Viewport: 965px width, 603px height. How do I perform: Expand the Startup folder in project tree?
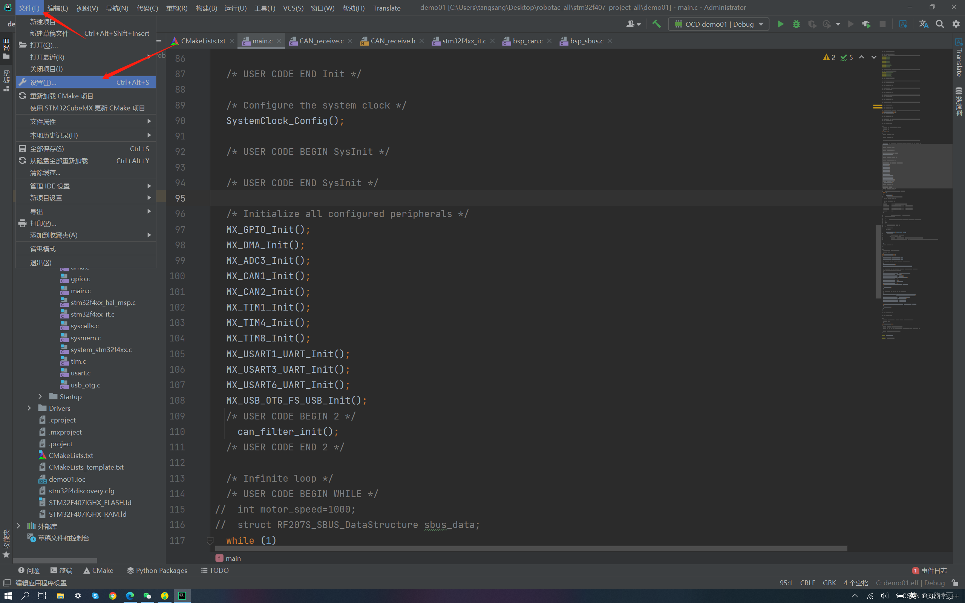click(x=40, y=396)
